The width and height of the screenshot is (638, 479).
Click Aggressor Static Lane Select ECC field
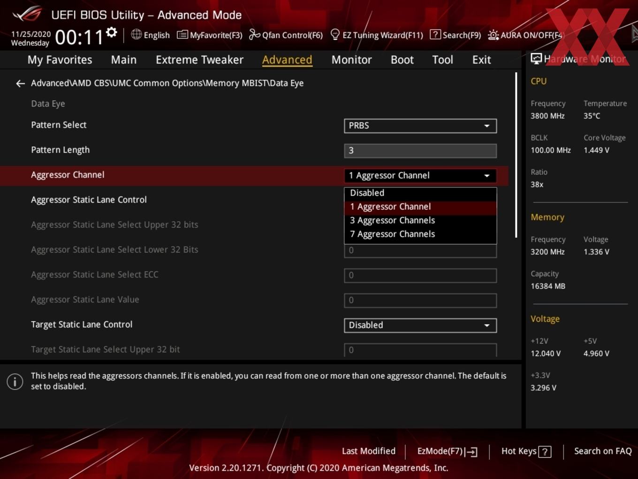pyautogui.click(x=420, y=276)
